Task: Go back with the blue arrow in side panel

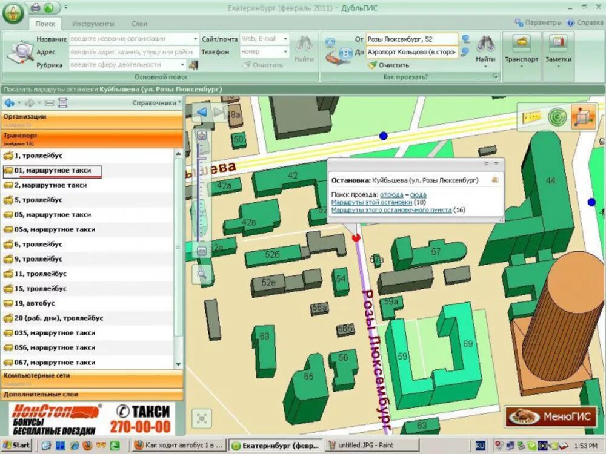Action: (9, 103)
